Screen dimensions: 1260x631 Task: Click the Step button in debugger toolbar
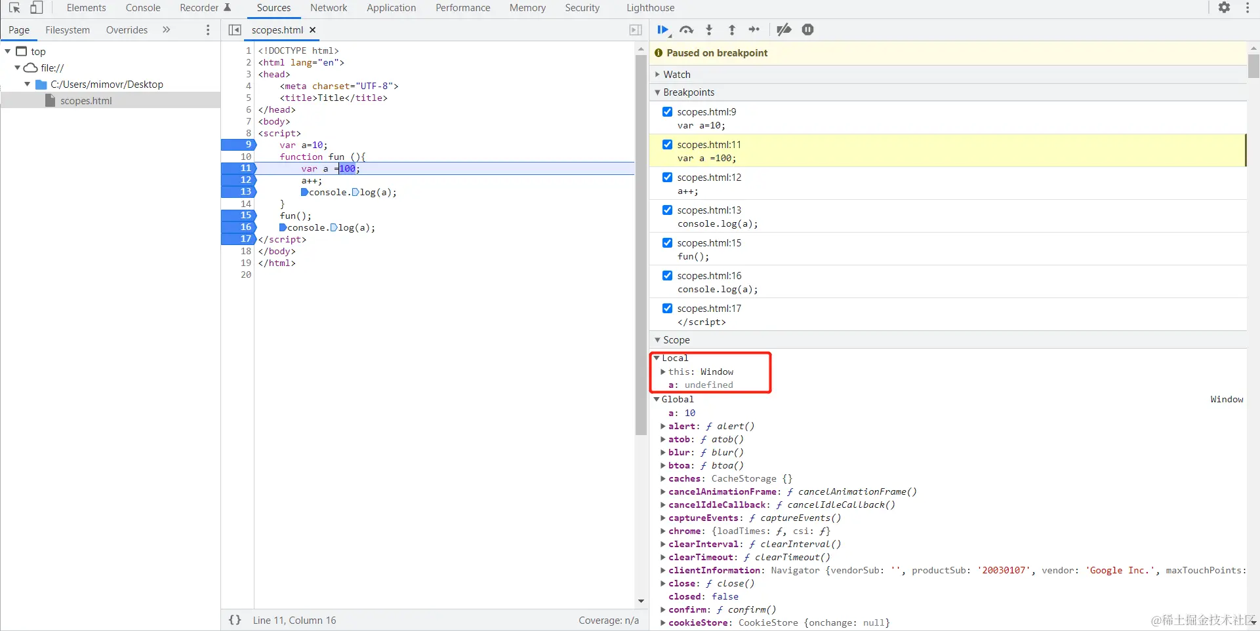[754, 29]
